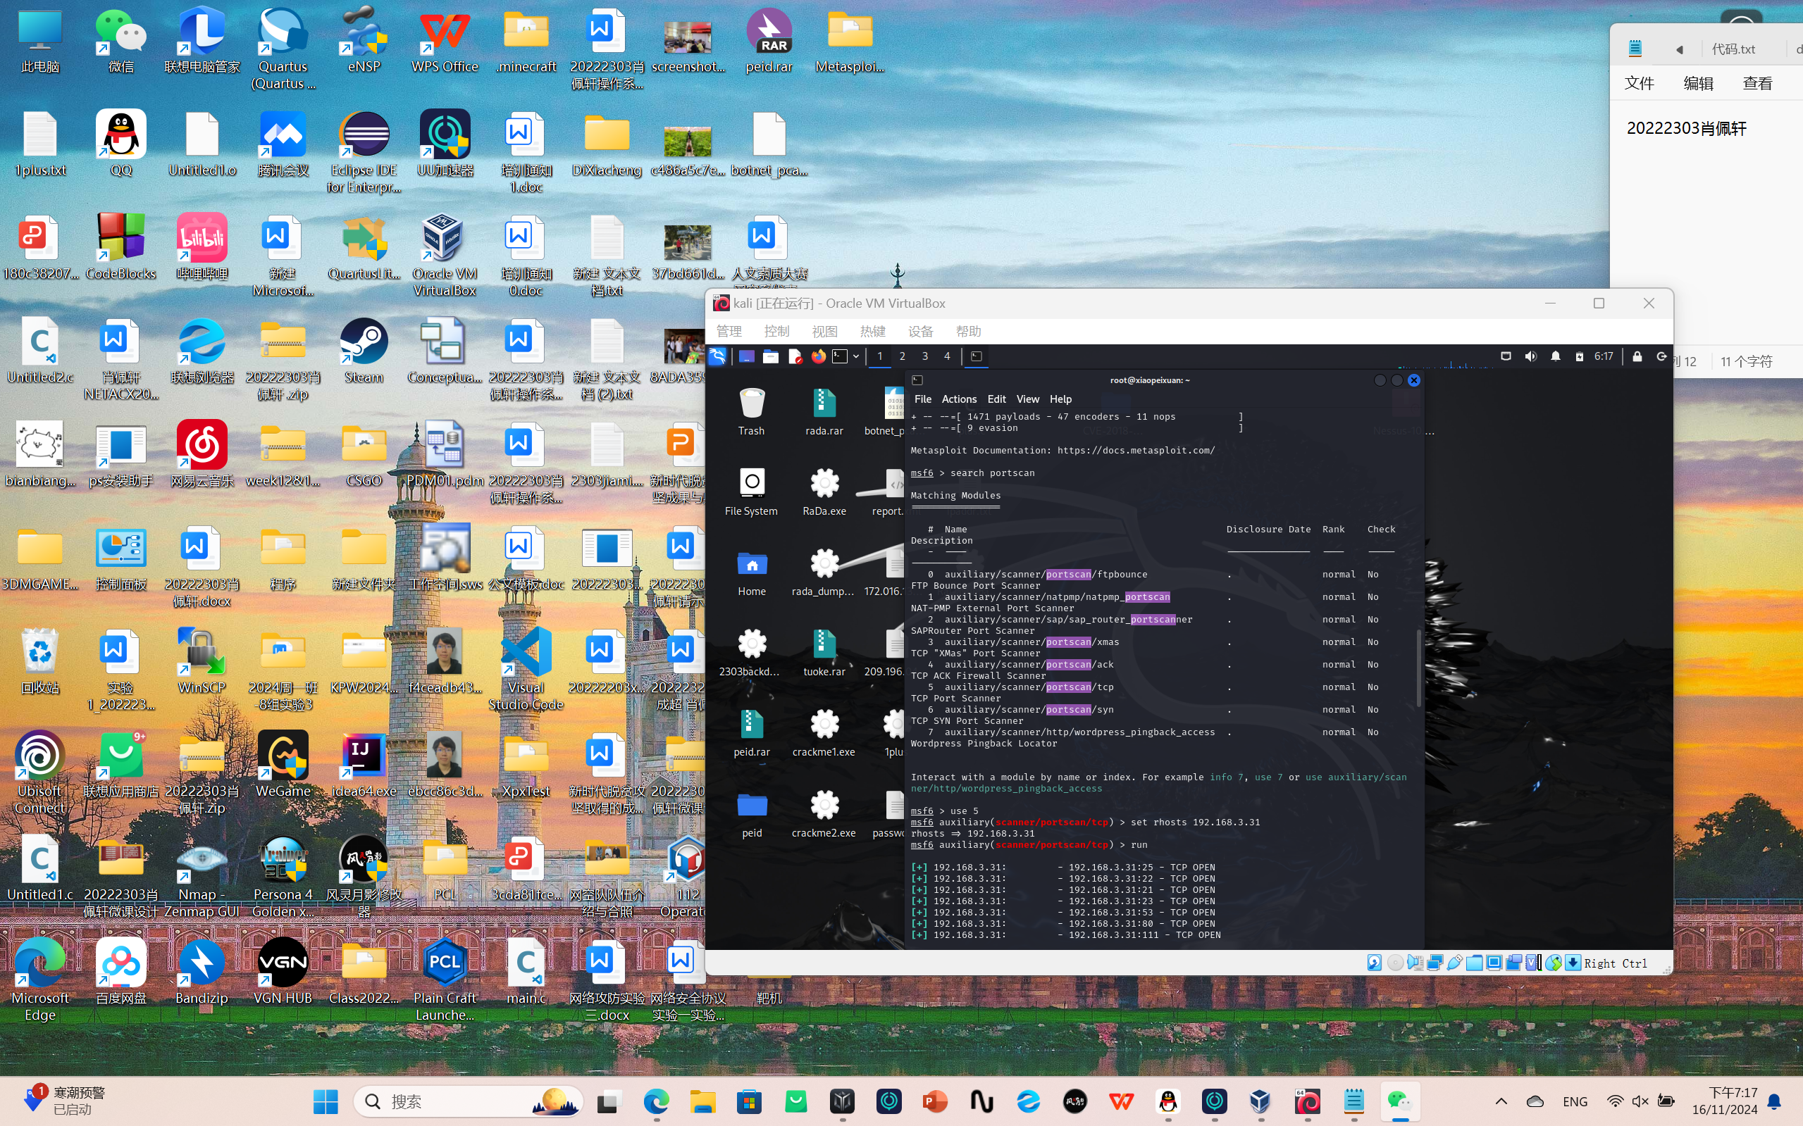The height and width of the screenshot is (1126, 1803).
Task: Open VirtualBox 热键 menu
Action: coord(872,332)
